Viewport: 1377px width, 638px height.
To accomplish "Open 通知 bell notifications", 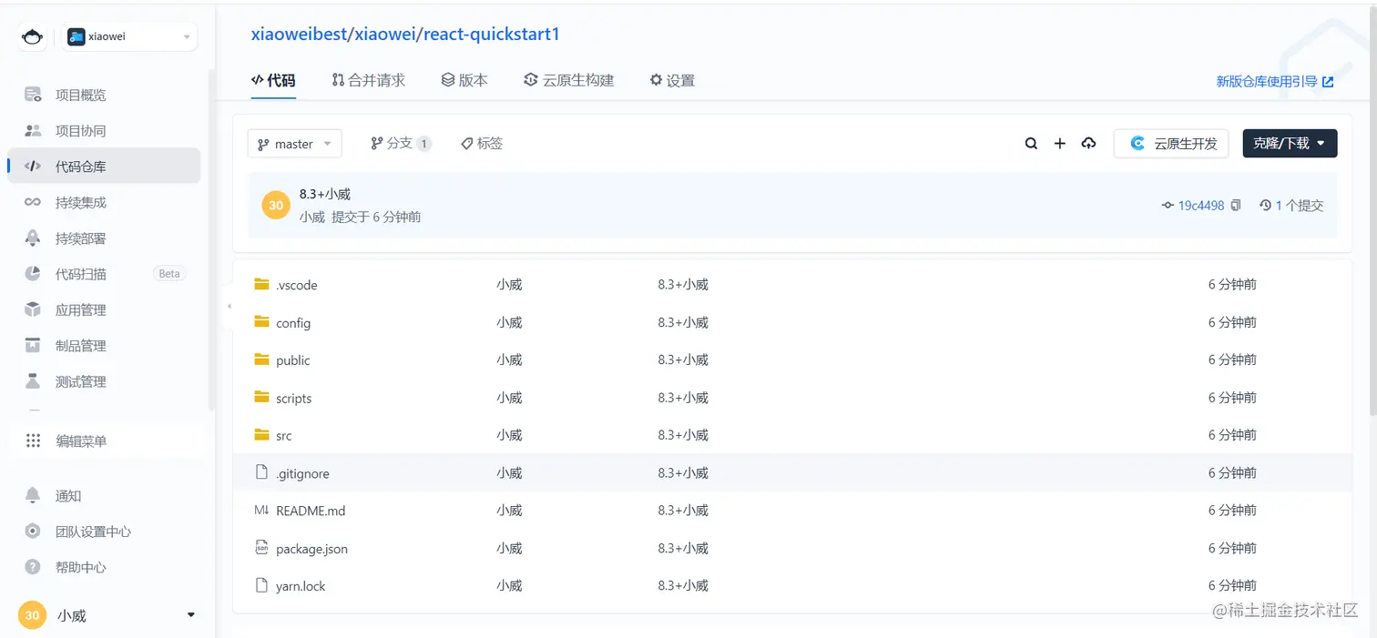I will click(x=103, y=496).
